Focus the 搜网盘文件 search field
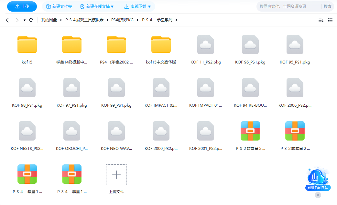The height and width of the screenshot is (205, 337). coord(288,6)
